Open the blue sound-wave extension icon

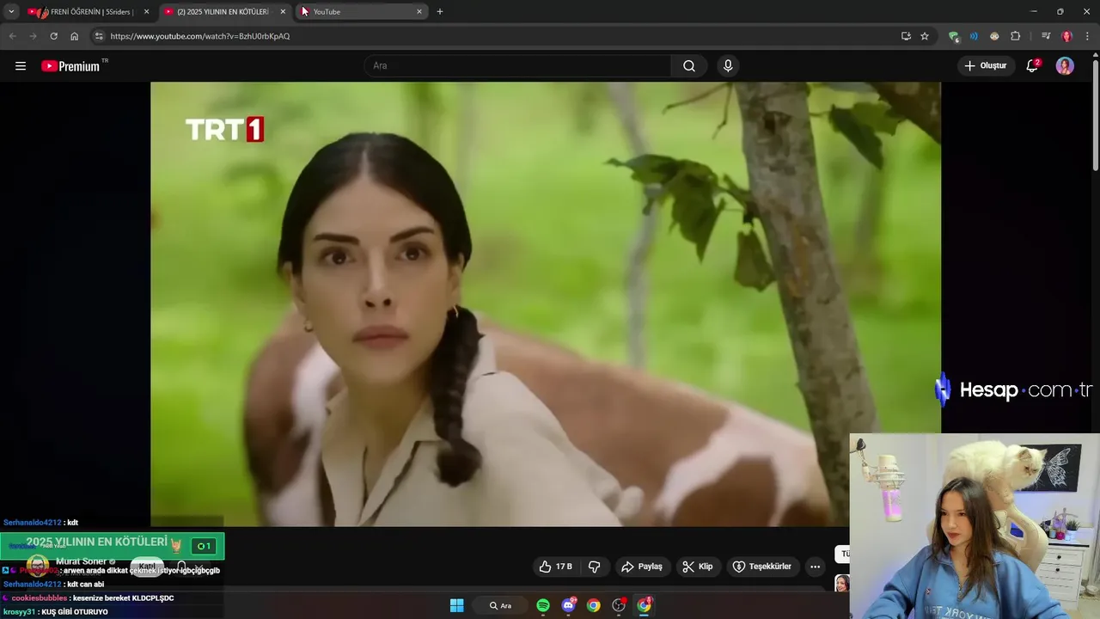pos(974,36)
